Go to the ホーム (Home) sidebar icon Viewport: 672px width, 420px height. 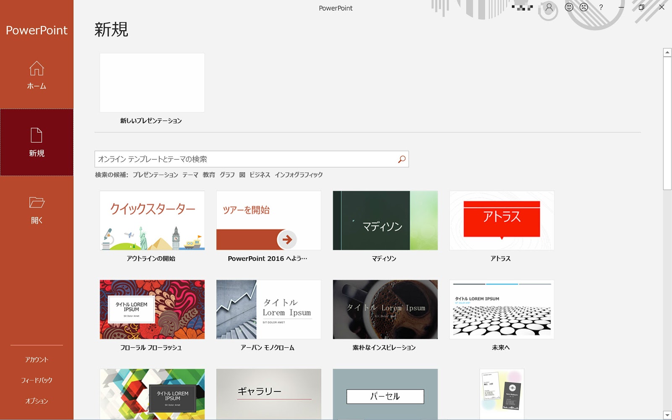coord(37,68)
